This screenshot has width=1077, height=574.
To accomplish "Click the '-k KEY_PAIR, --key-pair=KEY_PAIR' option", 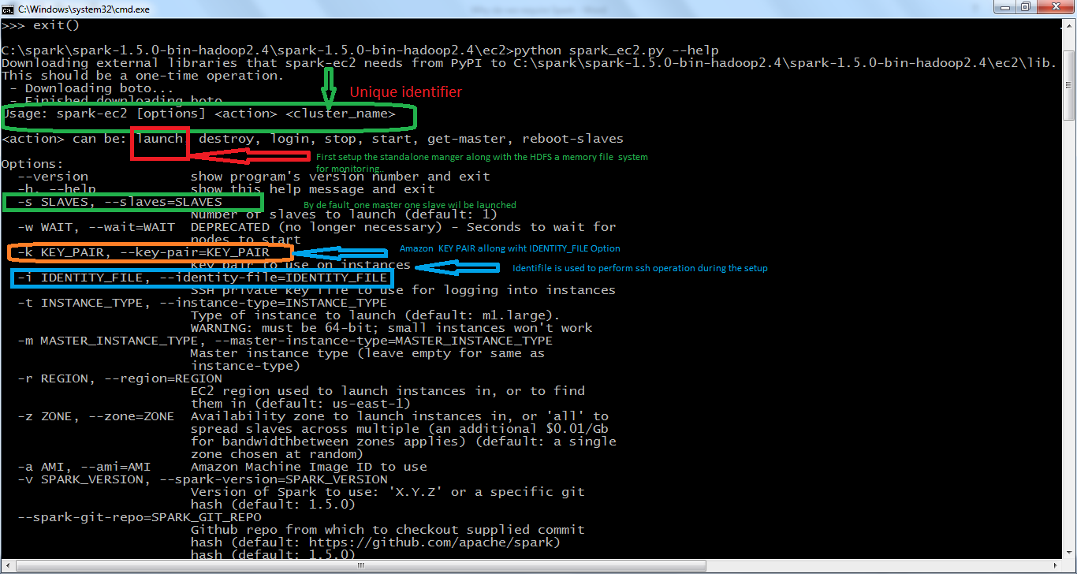I will (143, 252).
